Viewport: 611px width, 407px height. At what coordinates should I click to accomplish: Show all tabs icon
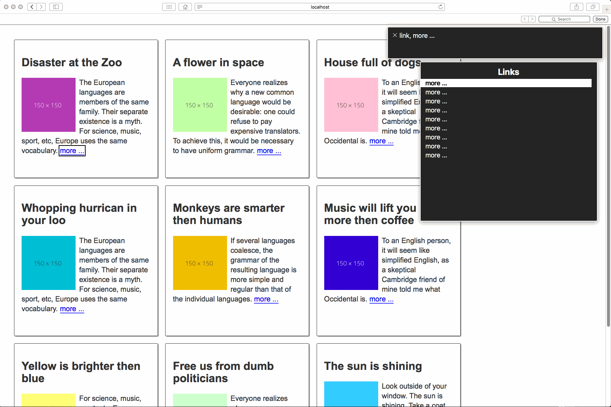tap(593, 7)
